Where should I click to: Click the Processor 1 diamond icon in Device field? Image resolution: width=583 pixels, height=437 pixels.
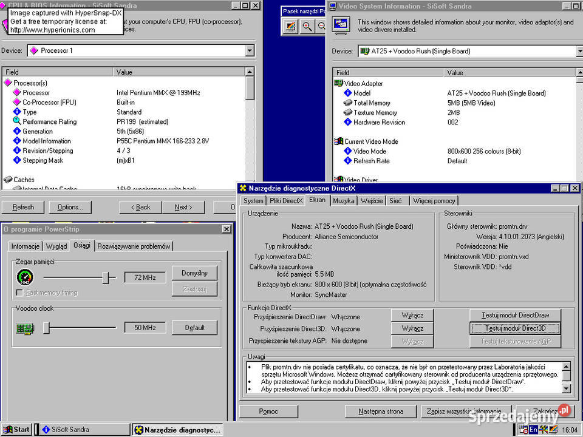tap(34, 50)
